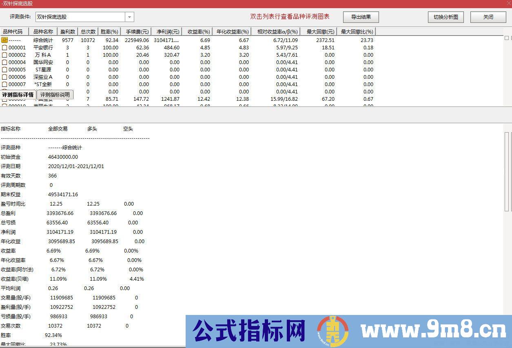Check the checkbox for 000006 深振业A
Image resolution: width=512 pixels, height=348 pixels.
[5, 77]
